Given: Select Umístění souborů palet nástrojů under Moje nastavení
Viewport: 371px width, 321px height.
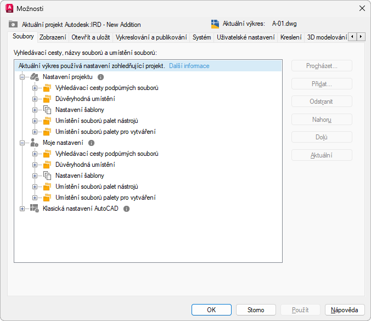Looking at the screenshot, I should click(97, 187).
